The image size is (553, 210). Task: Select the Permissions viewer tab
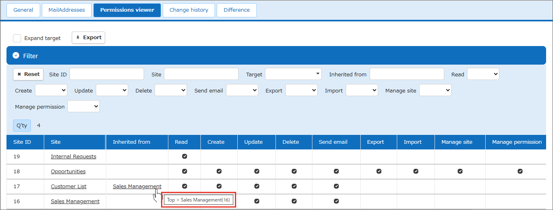tap(127, 10)
